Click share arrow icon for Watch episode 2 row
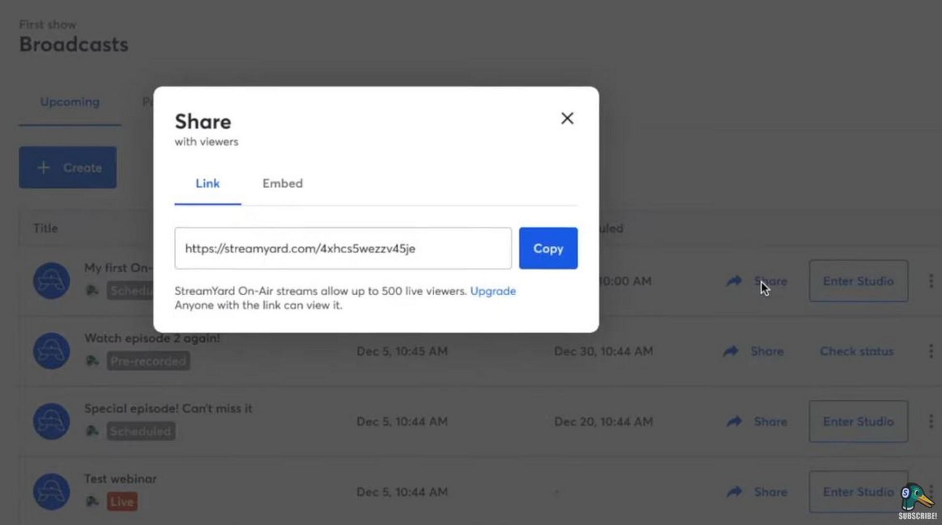This screenshot has height=525, width=942. pos(731,351)
